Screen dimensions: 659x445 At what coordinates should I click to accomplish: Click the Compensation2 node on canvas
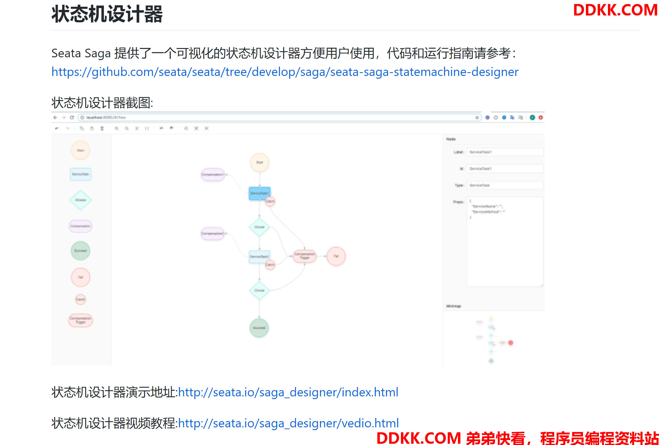pyautogui.click(x=213, y=233)
